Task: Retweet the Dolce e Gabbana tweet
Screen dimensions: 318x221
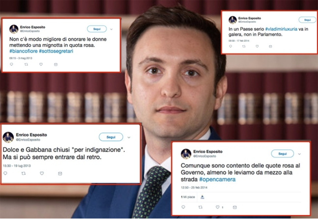Action: click(x=24, y=173)
